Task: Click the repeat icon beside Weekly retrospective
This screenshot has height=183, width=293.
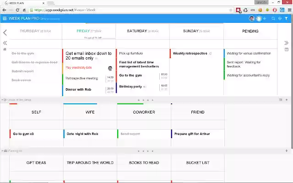Action: 210,54
